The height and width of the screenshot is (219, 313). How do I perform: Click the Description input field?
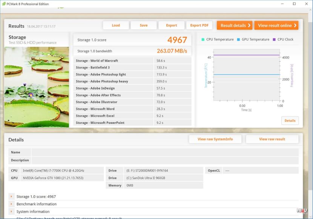click(165, 160)
